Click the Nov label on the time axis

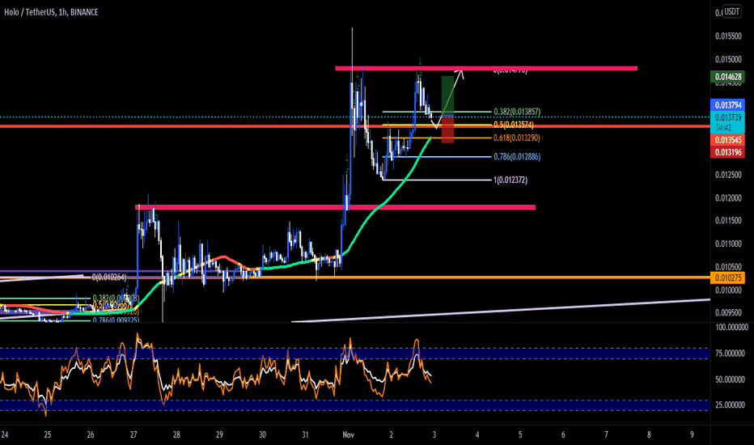point(348,434)
